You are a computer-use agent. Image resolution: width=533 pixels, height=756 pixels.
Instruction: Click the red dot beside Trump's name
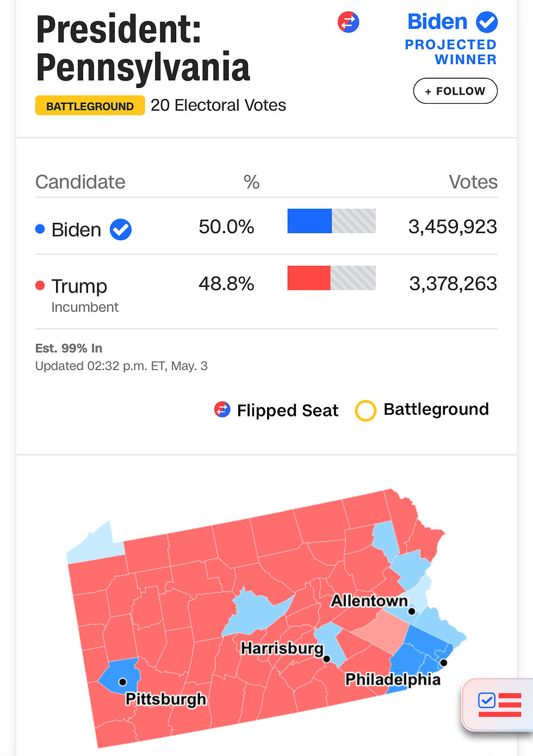point(40,285)
